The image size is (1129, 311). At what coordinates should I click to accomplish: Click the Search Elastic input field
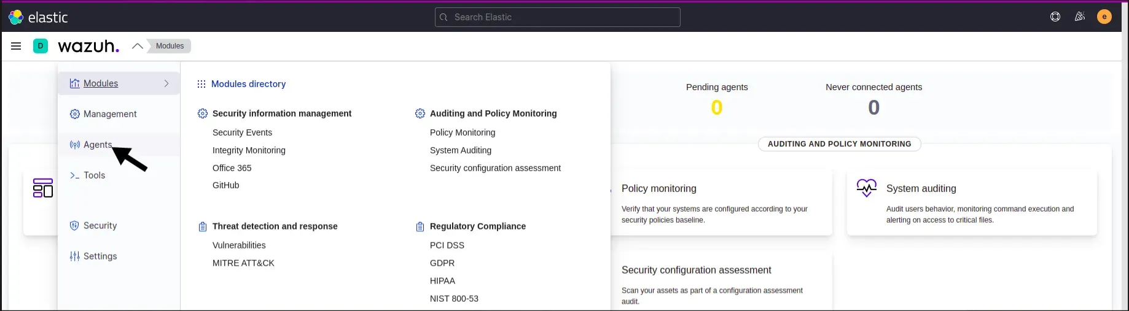coord(558,17)
